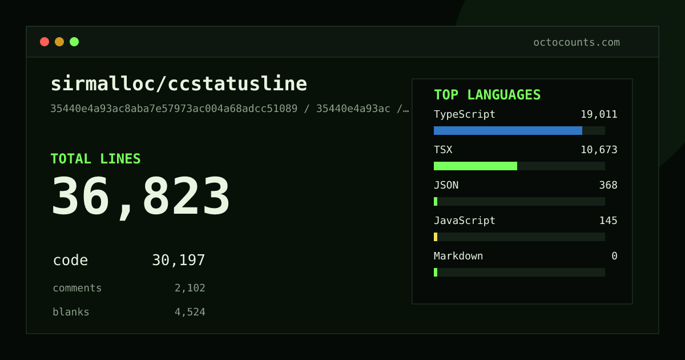This screenshot has height=360, width=685.
Task: Click the 368 JSON count
Action: click(x=608, y=185)
